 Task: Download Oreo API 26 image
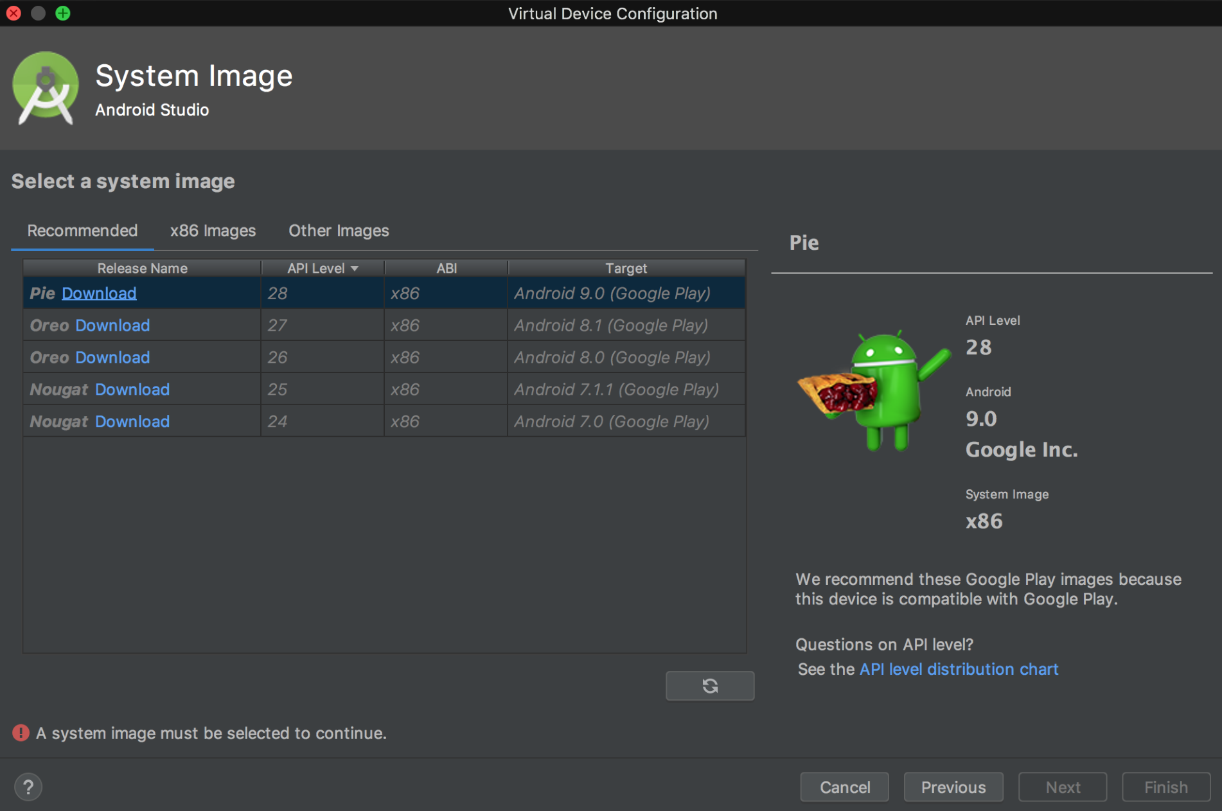[x=112, y=358]
